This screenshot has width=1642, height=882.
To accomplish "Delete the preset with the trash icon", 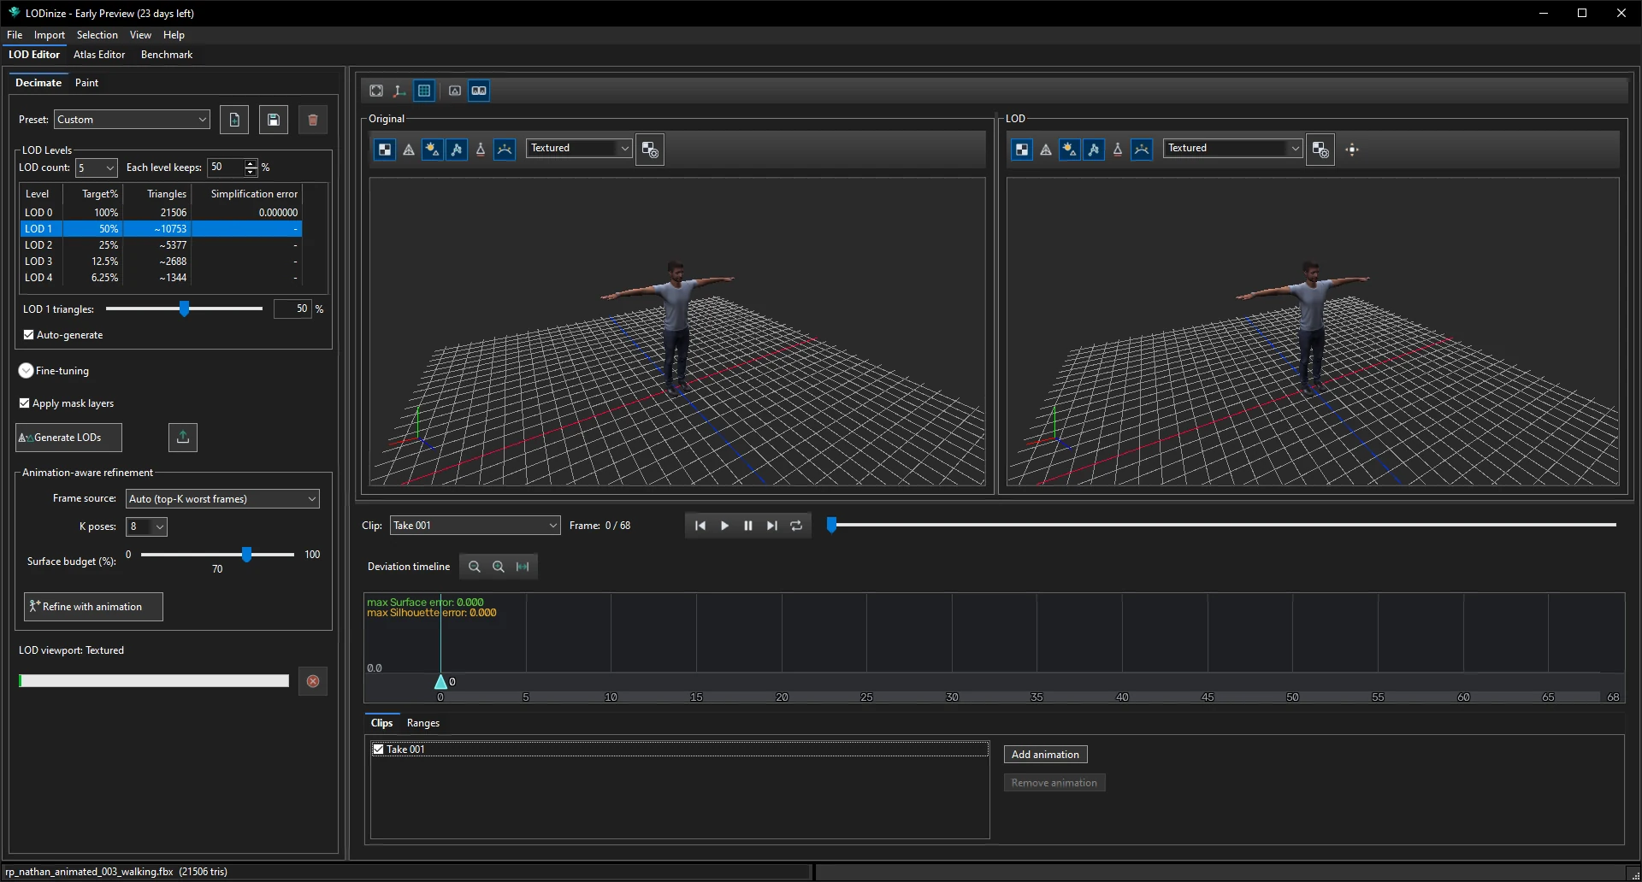I will tap(313, 120).
